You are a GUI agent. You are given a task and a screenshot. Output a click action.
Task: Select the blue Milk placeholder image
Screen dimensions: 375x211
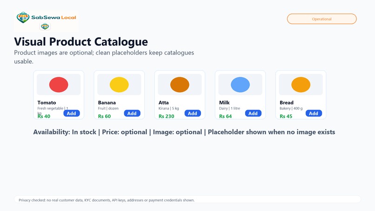pyautogui.click(x=241, y=85)
